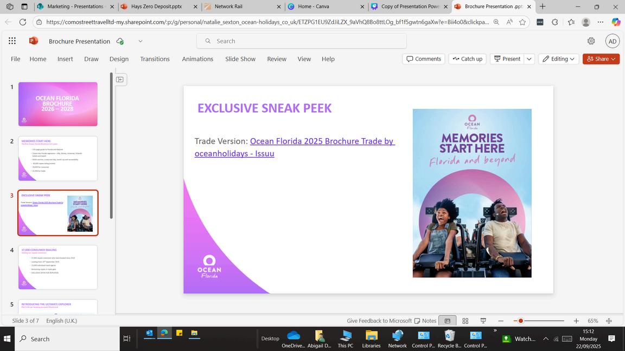The width and height of the screenshot is (625, 351).
Task: Click the PowerPoint Search box
Action: 301,41
